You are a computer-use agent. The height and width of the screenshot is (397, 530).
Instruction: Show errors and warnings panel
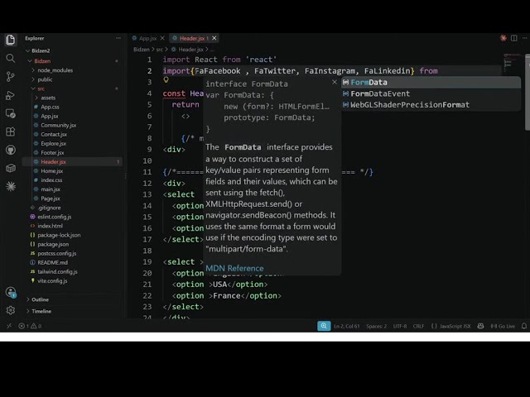tap(30, 326)
